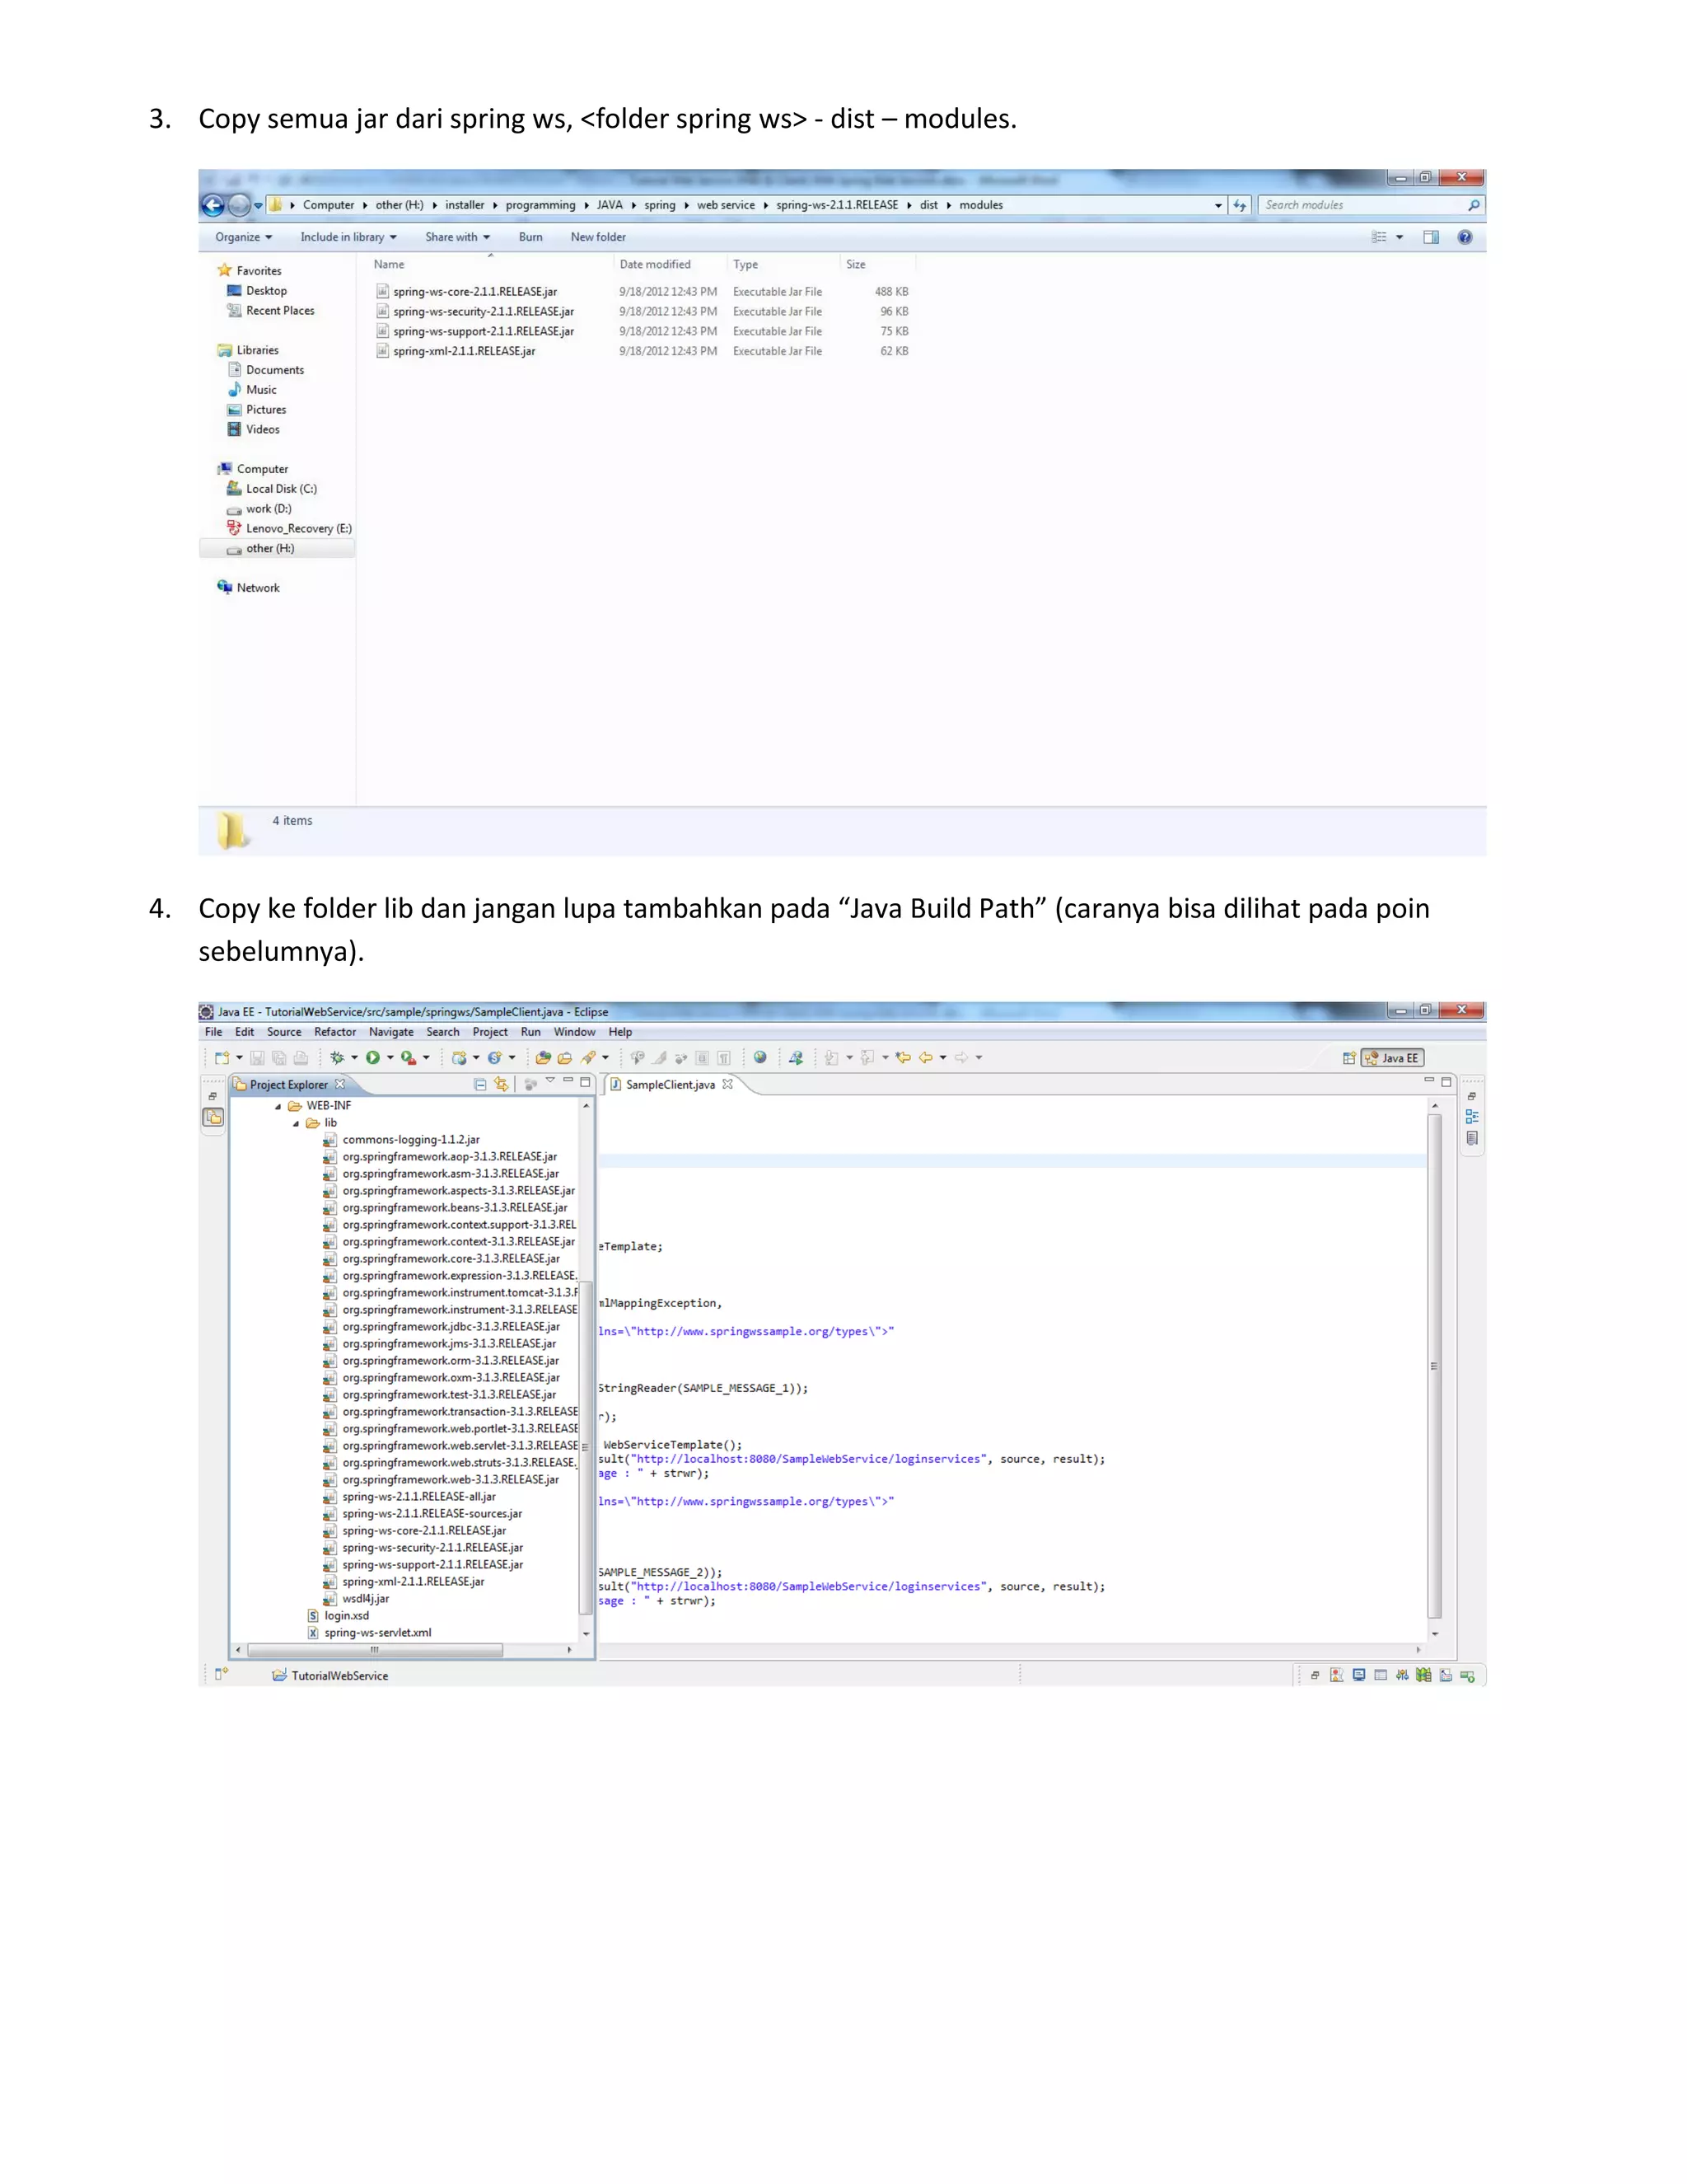
Task: Click the Burn button in Explorer
Action: coord(530,237)
